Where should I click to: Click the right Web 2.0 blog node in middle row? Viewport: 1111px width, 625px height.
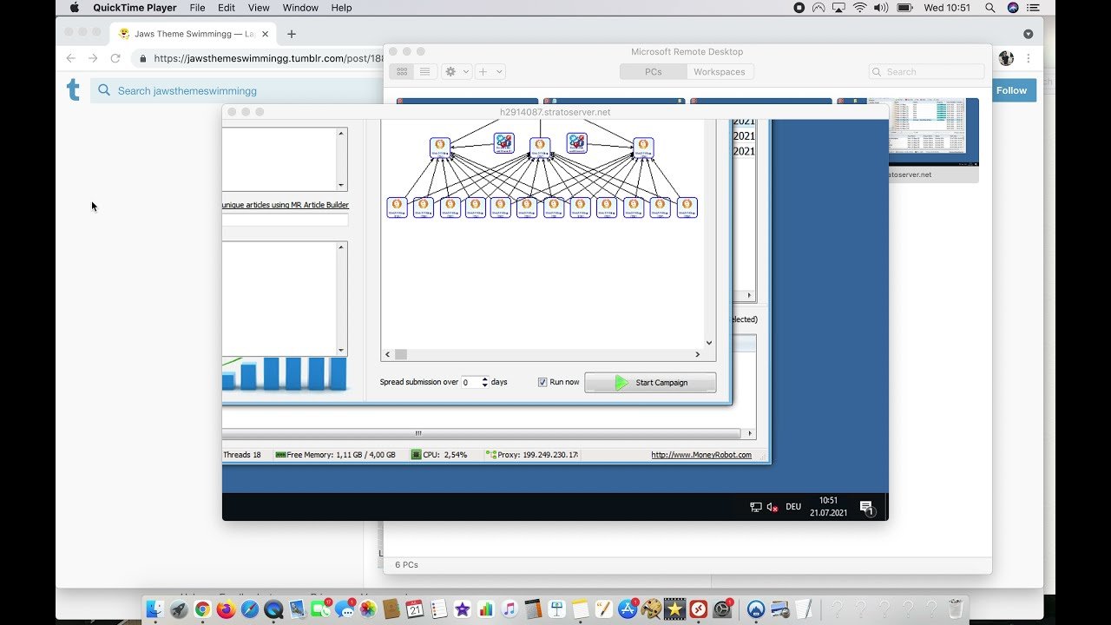point(643,147)
